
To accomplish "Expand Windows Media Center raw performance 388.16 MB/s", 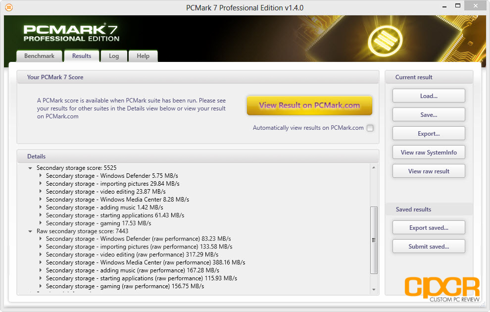I will (41, 262).
